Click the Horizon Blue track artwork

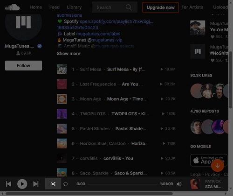click(x=62, y=143)
